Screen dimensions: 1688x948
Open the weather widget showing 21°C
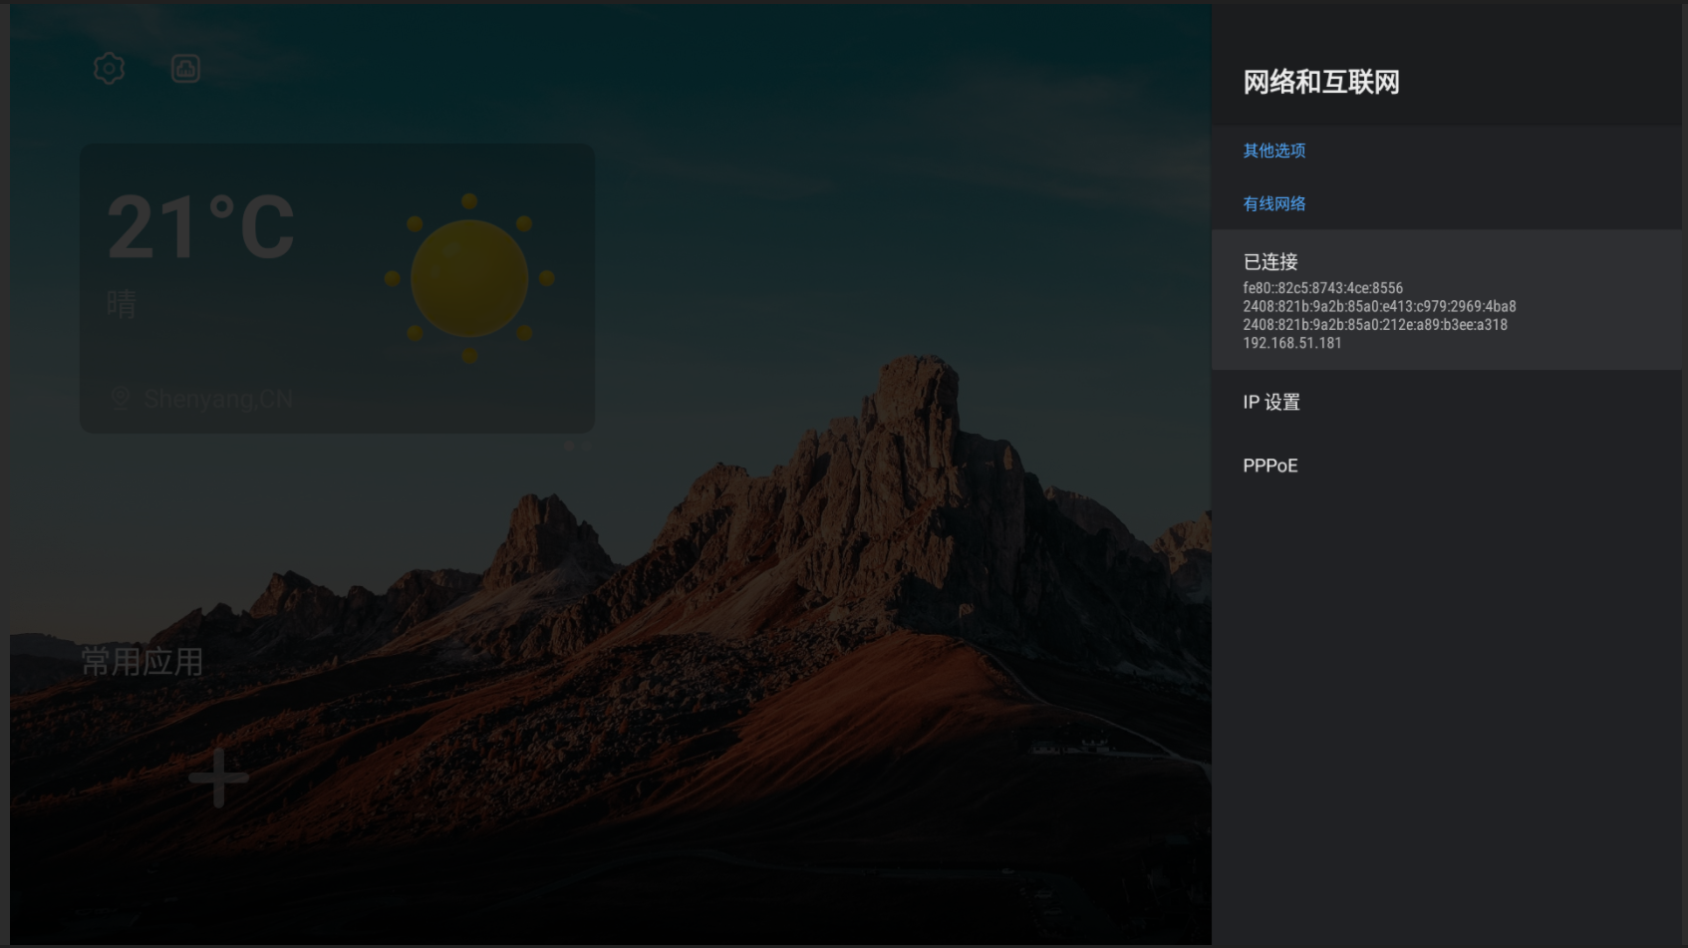[336, 284]
